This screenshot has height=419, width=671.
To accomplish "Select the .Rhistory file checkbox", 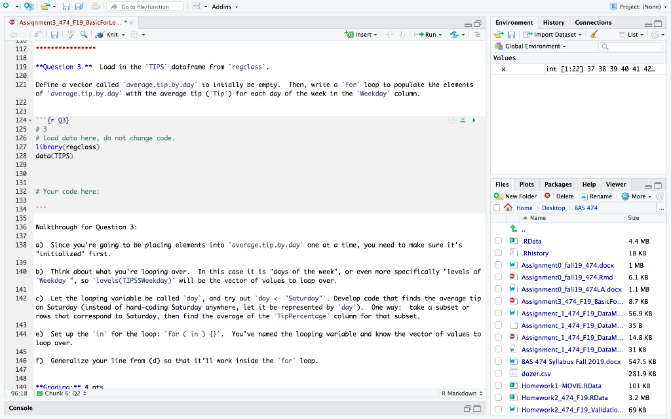I will (x=498, y=253).
